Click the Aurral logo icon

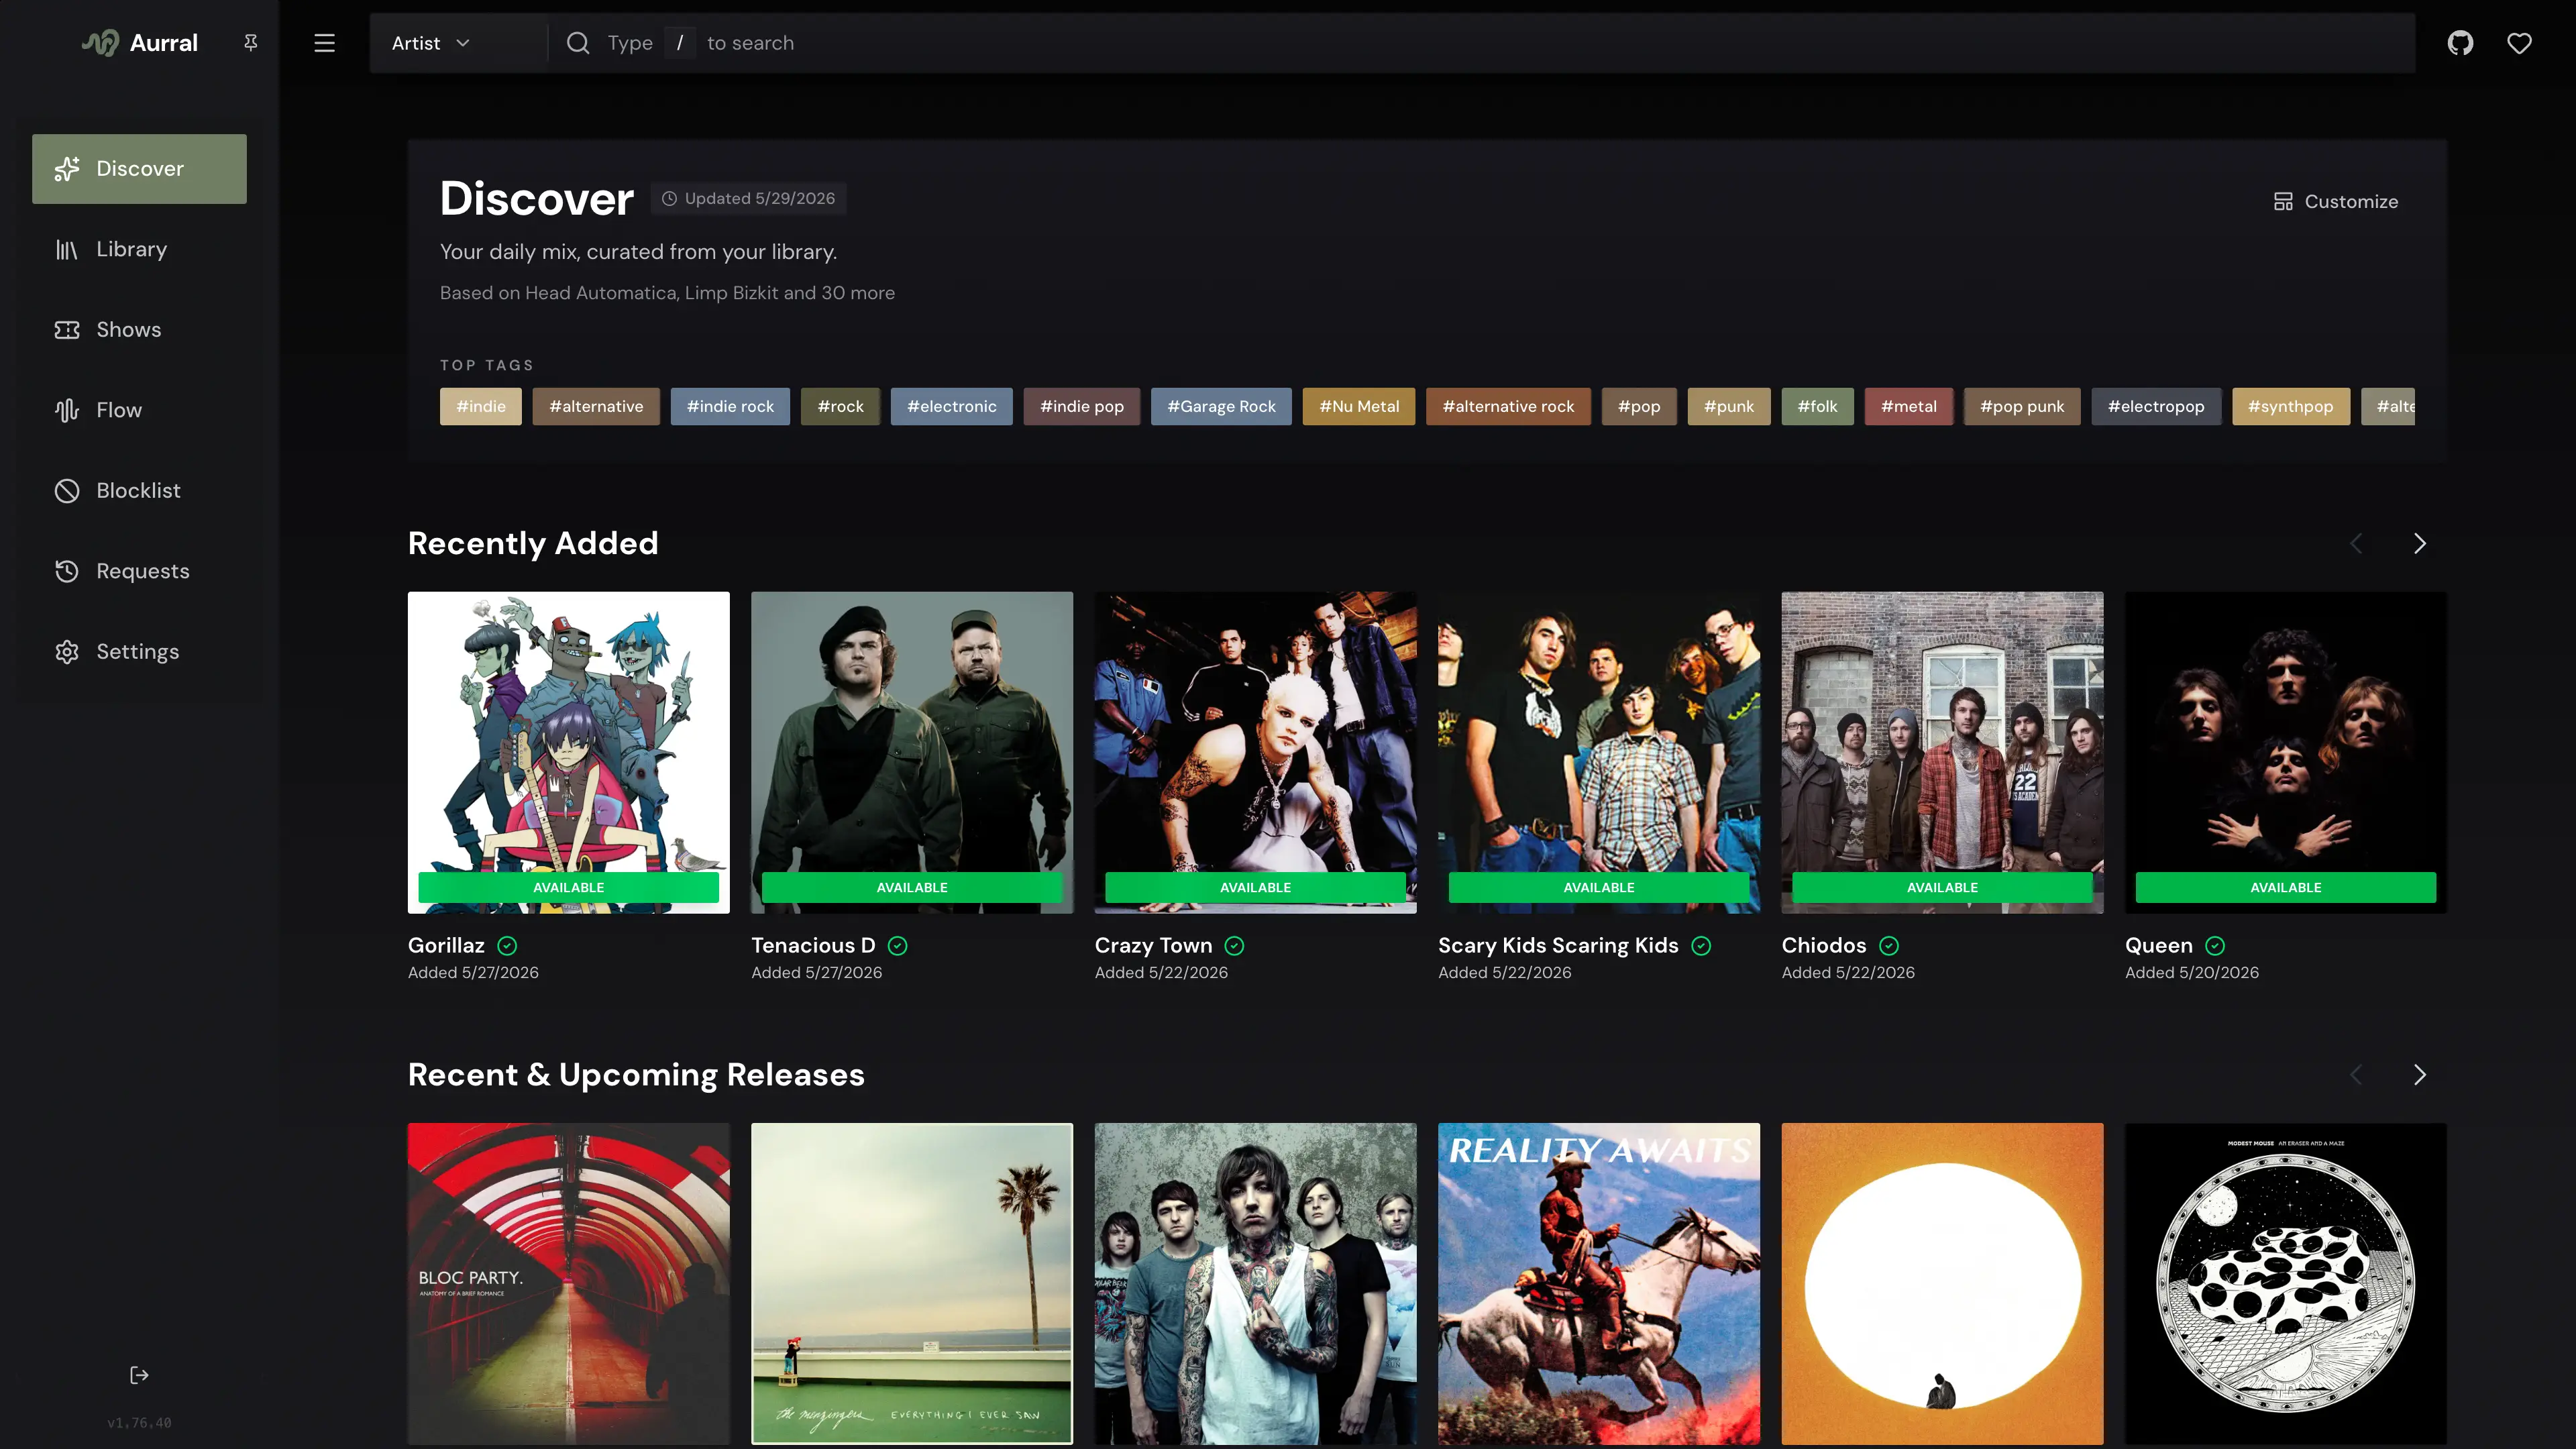pos(100,43)
